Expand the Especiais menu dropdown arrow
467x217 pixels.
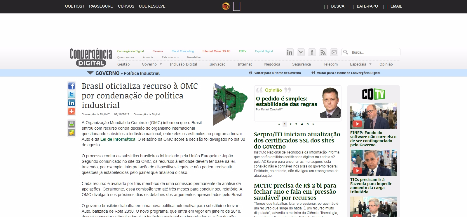pyautogui.click(x=370, y=64)
